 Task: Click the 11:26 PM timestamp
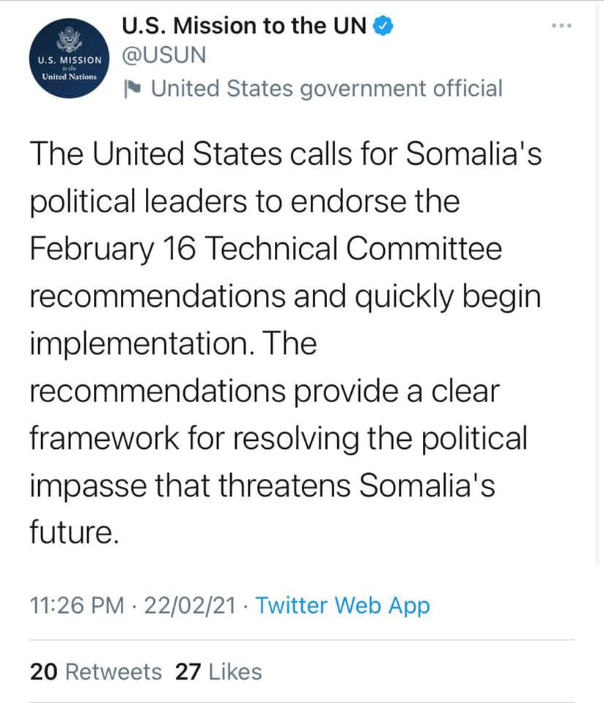coord(77,606)
